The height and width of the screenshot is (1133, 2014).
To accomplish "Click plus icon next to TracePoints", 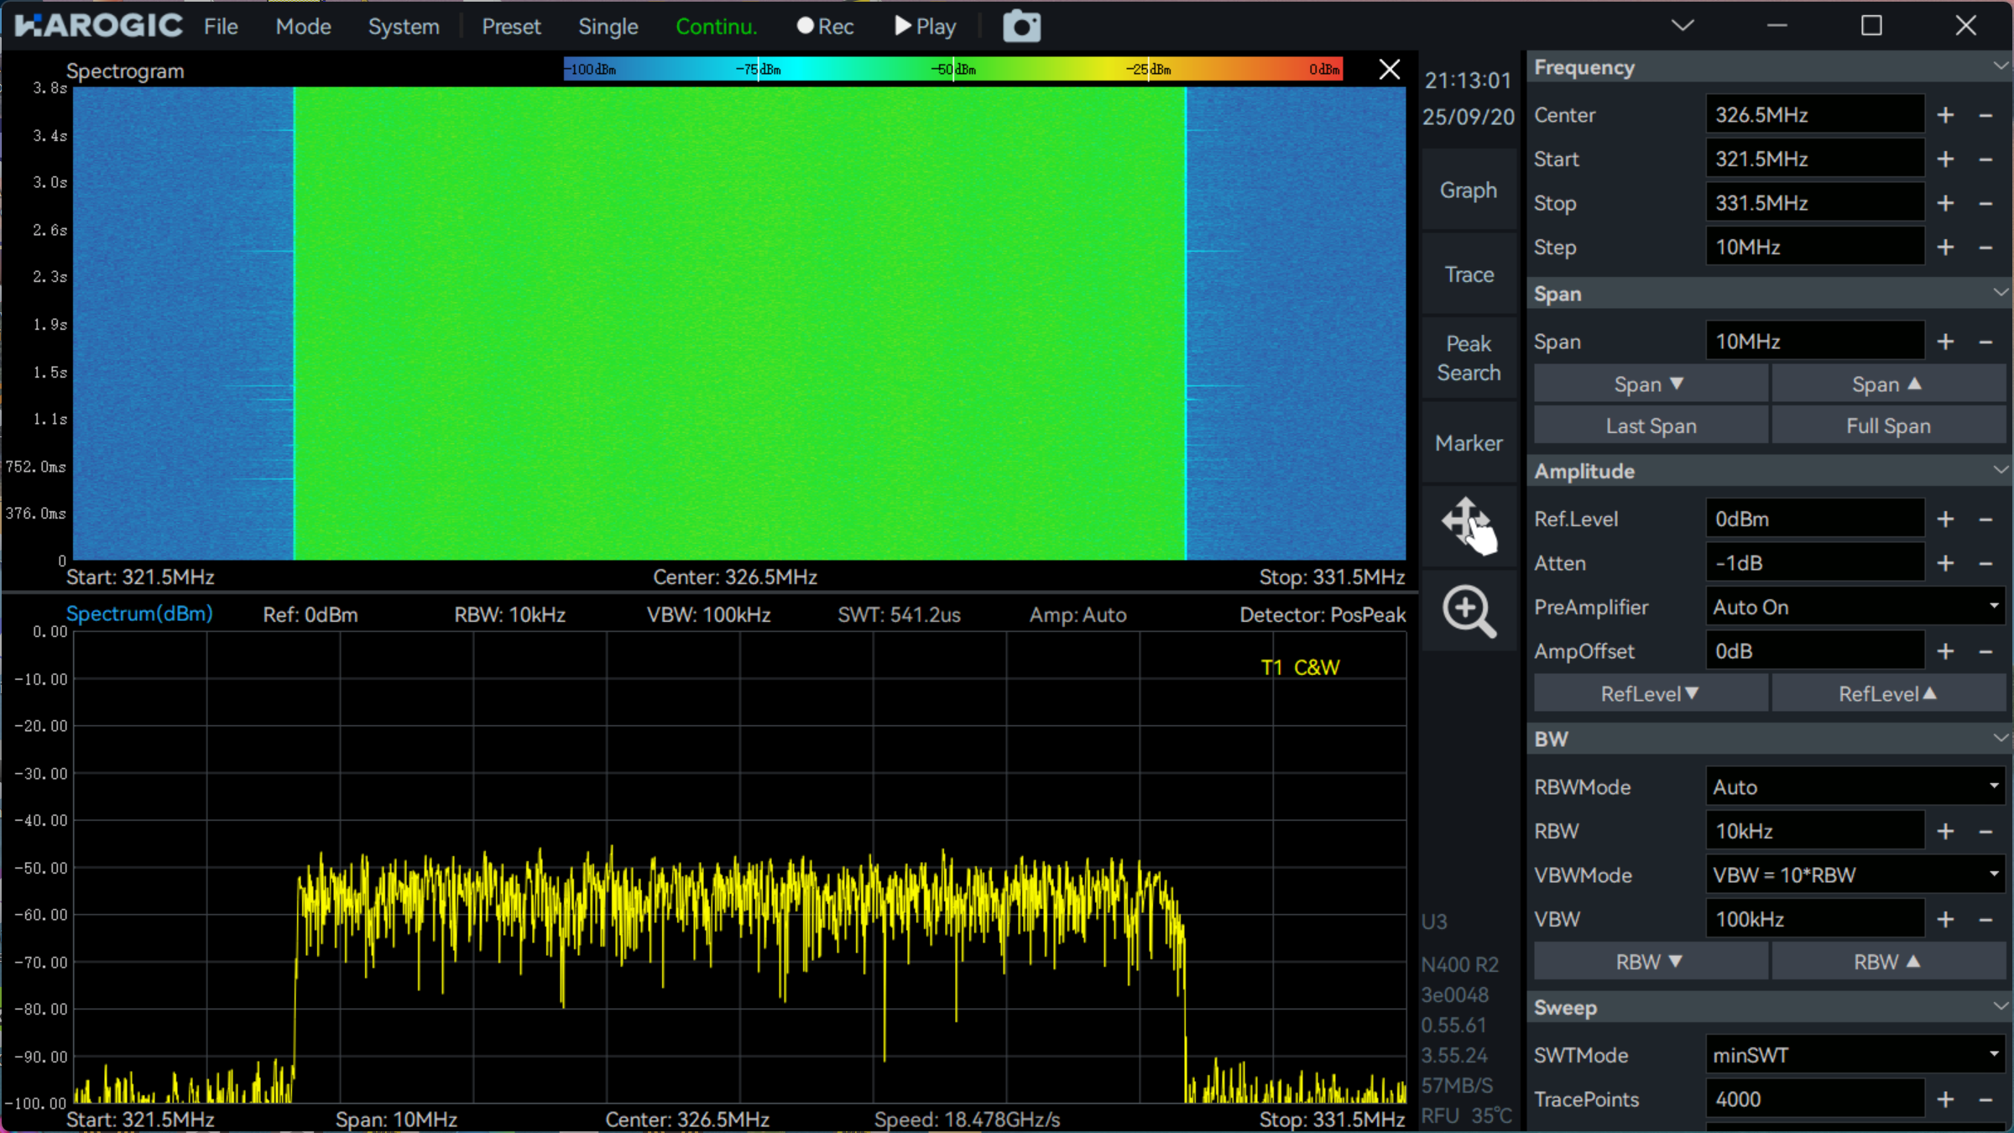I will pos(1945,1099).
